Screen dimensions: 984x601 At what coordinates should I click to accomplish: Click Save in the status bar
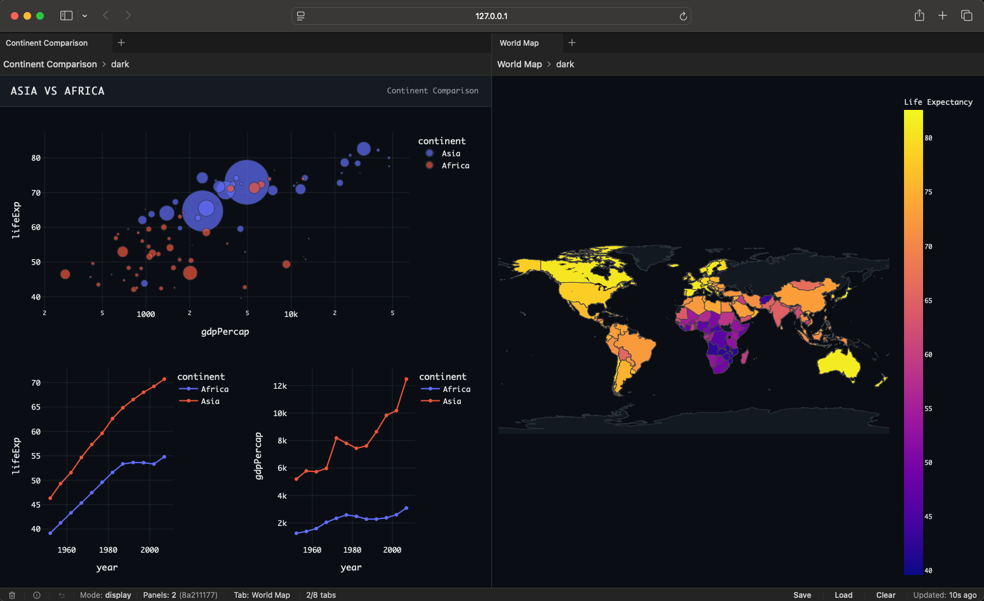802,595
